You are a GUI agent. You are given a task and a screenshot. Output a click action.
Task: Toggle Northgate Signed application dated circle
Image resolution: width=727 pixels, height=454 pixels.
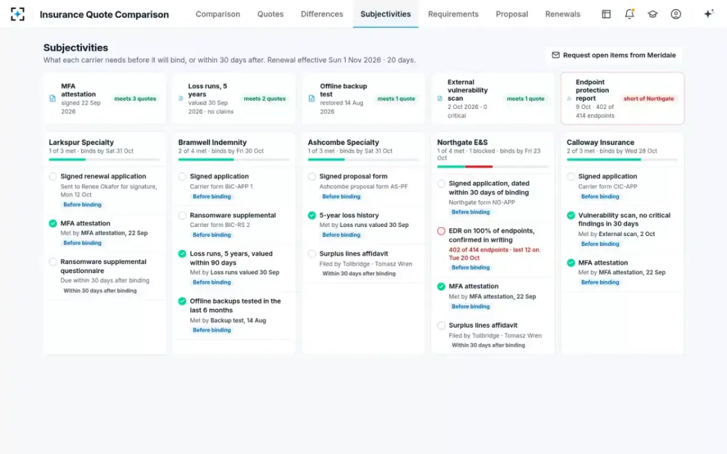441,183
